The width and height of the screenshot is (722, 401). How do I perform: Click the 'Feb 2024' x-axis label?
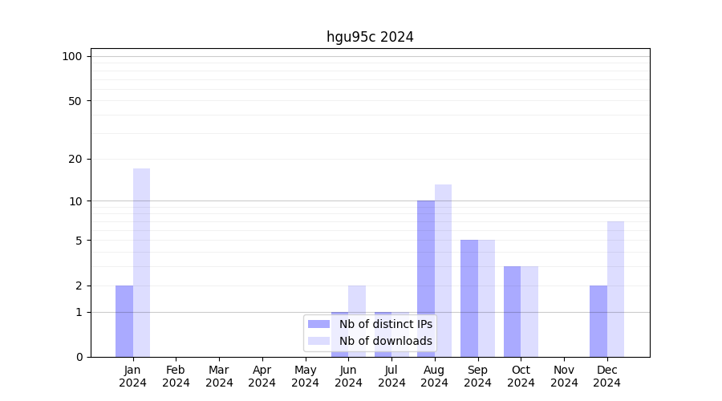176,376
